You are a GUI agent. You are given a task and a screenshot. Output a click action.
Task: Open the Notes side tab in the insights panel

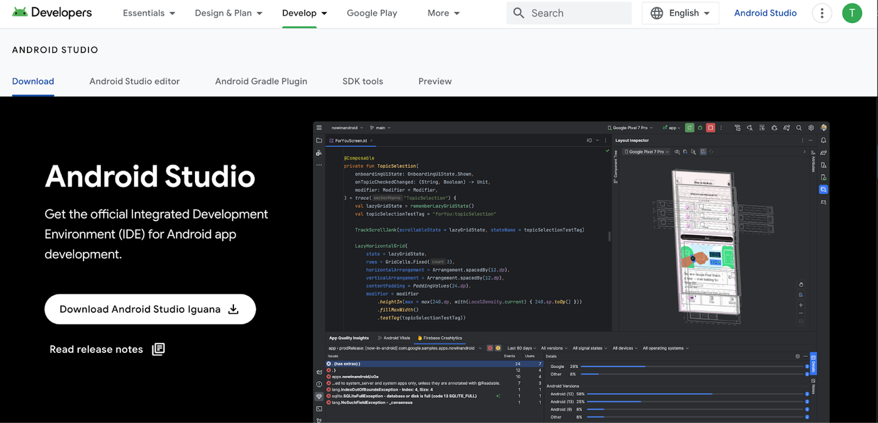tap(814, 386)
